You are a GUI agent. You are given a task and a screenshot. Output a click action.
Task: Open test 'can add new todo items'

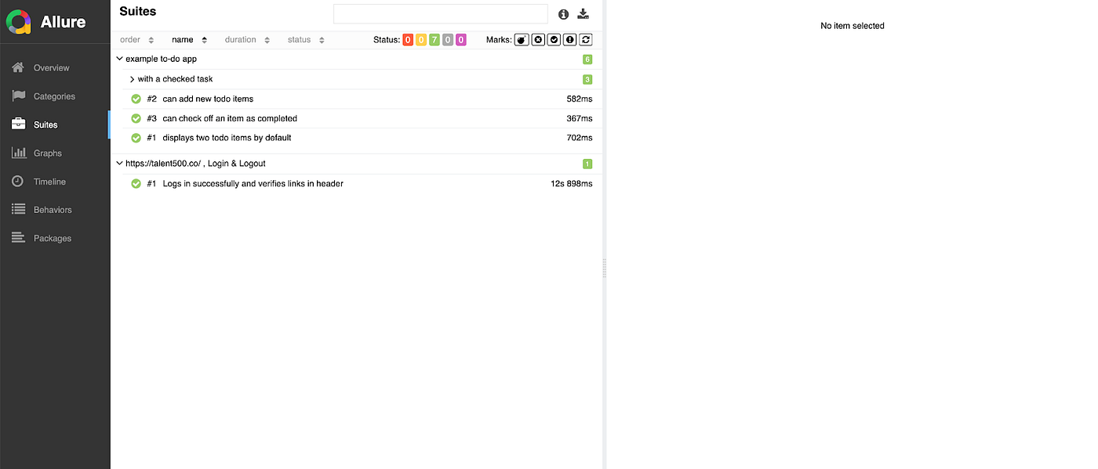coord(362,99)
